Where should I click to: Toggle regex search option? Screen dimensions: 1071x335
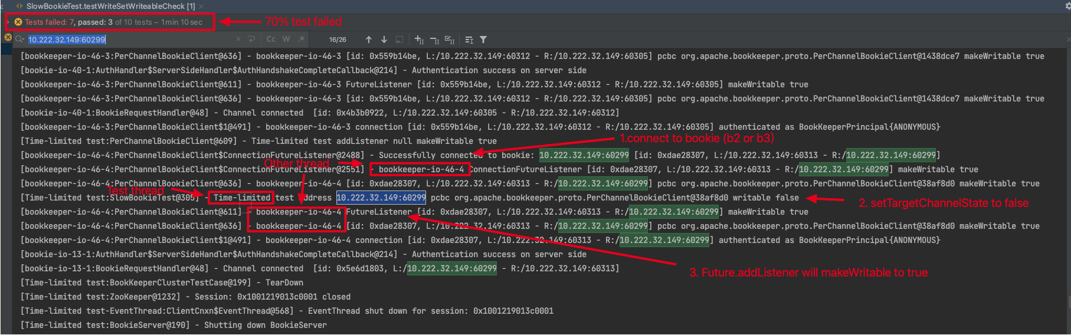302,40
